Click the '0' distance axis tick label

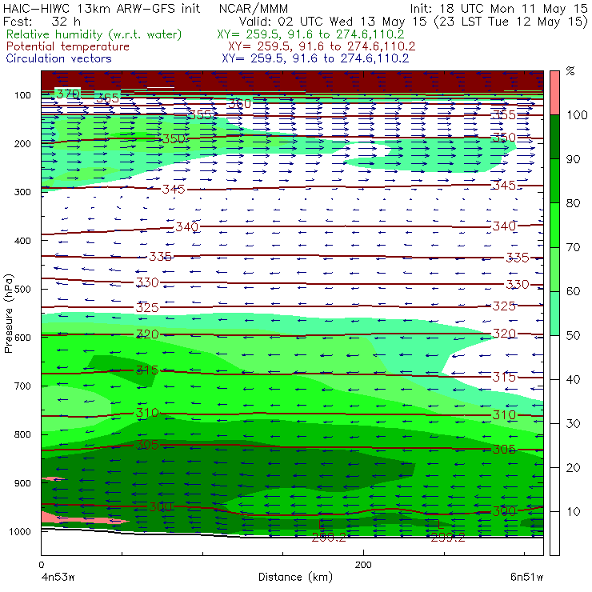(42, 565)
